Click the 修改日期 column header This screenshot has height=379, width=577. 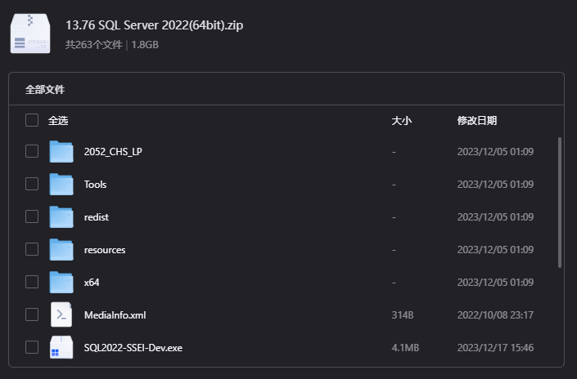(477, 120)
